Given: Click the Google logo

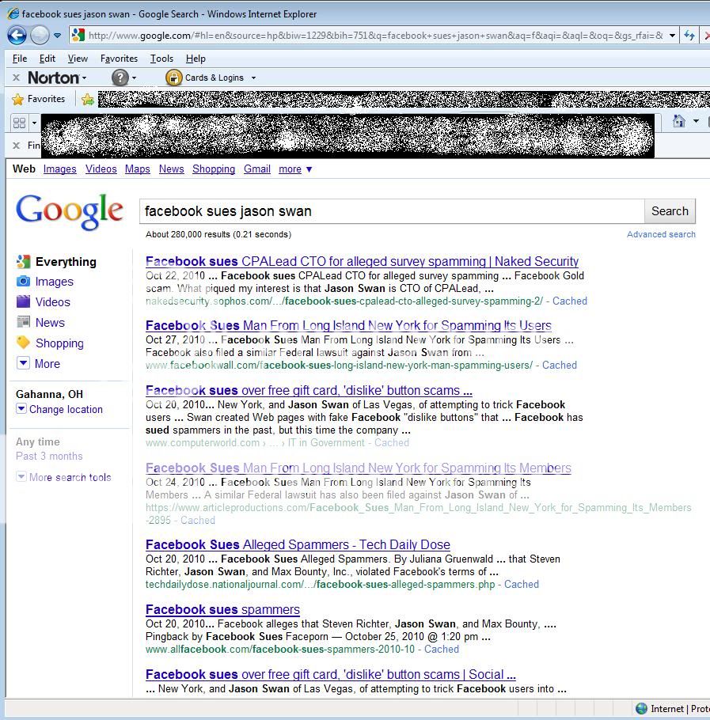Looking at the screenshot, I should coord(70,211).
